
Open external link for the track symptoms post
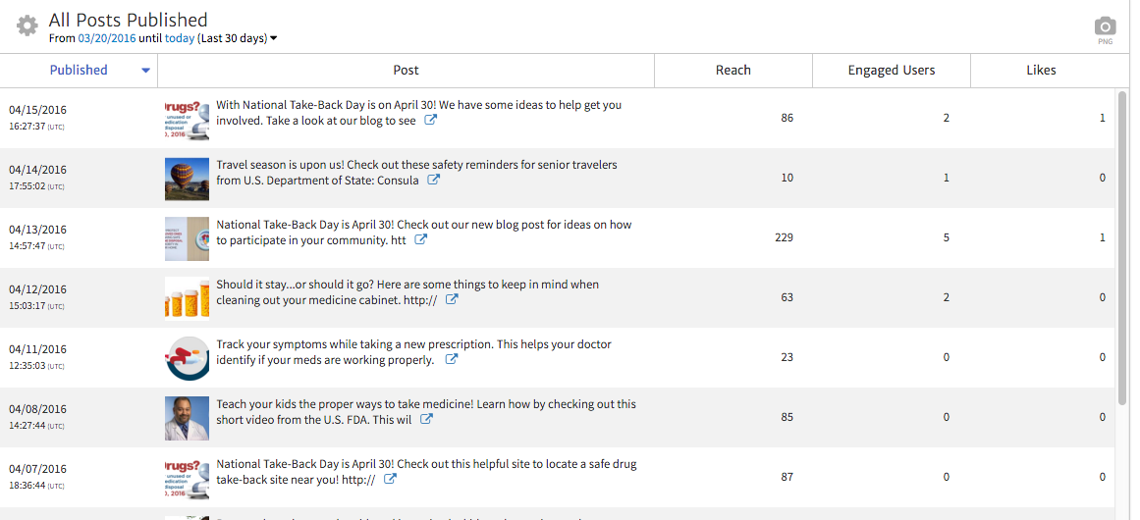tap(452, 360)
